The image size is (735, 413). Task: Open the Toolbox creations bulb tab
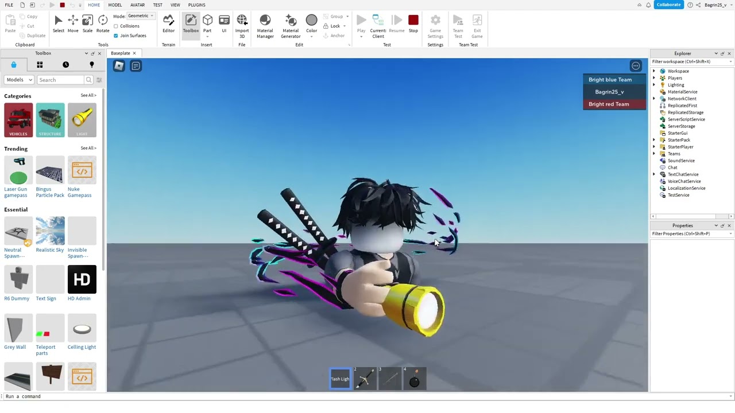tap(91, 65)
